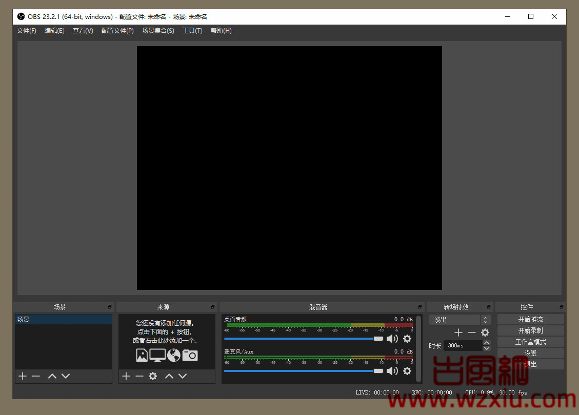Move scene up with arrow icon
The height and width of the screenshot is (415, 579).
pyautogui.click(x=52, y=376)
